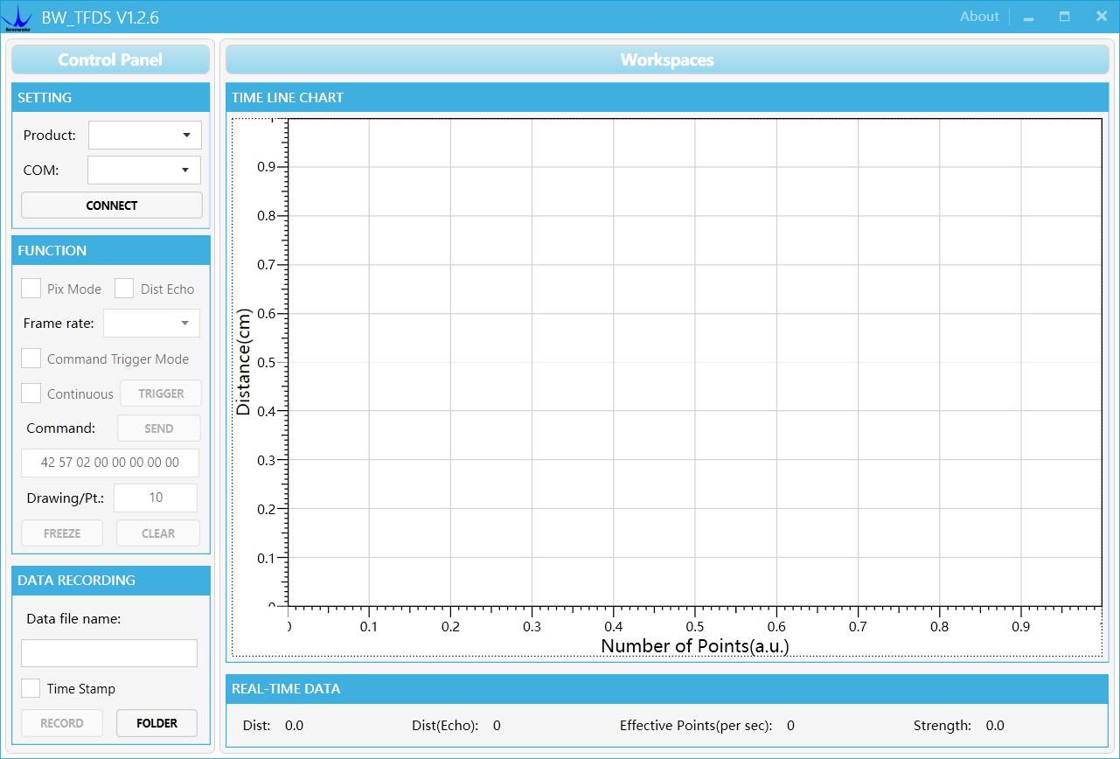Select the FUNCTION section header
This screenshot has height=759, width=1120.
coord(111,250)
